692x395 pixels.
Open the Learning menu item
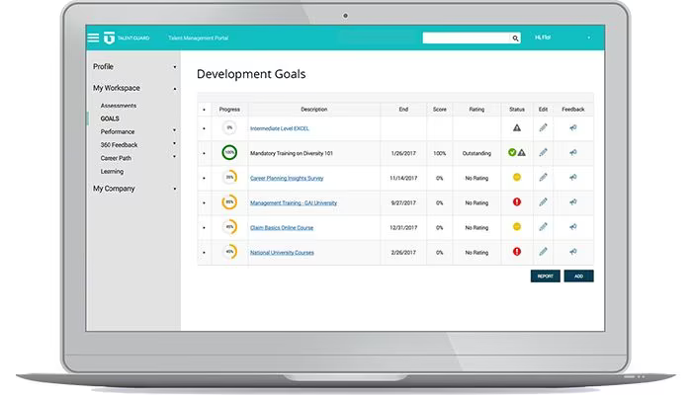[x=112, y=172]
